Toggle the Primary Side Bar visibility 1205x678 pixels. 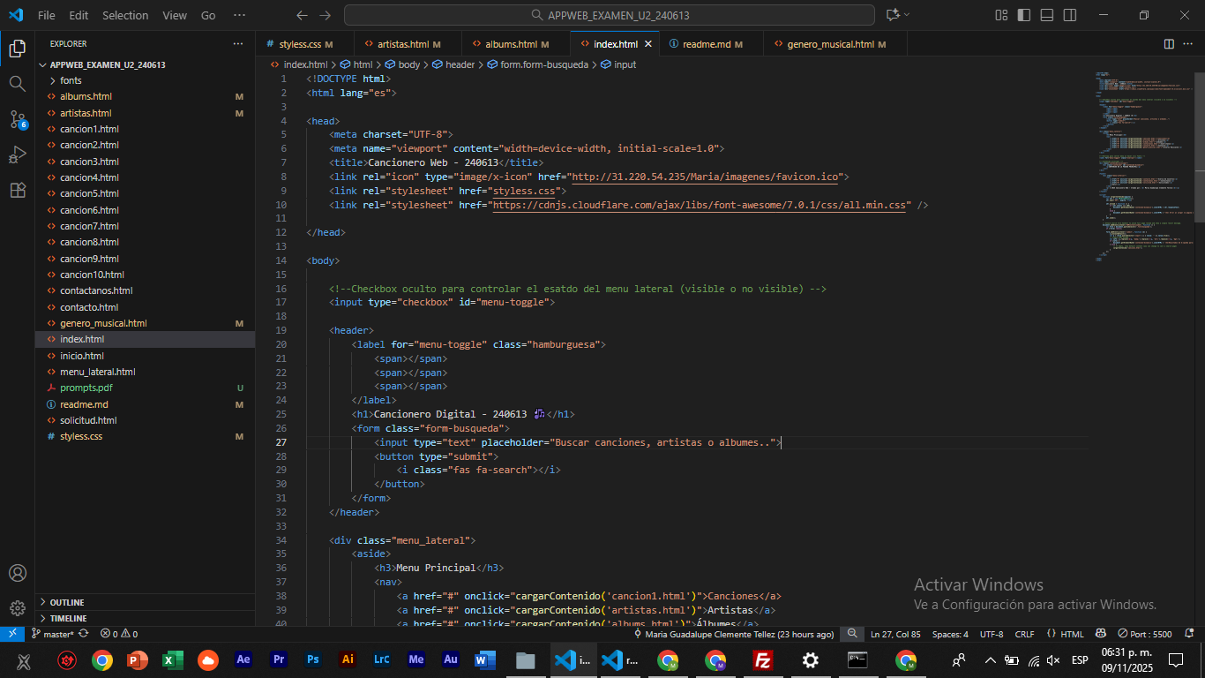coord(1024,15)
